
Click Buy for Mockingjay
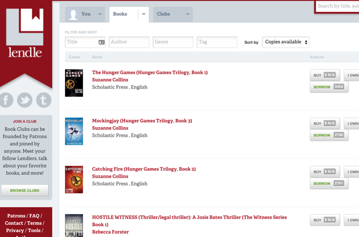325,123
